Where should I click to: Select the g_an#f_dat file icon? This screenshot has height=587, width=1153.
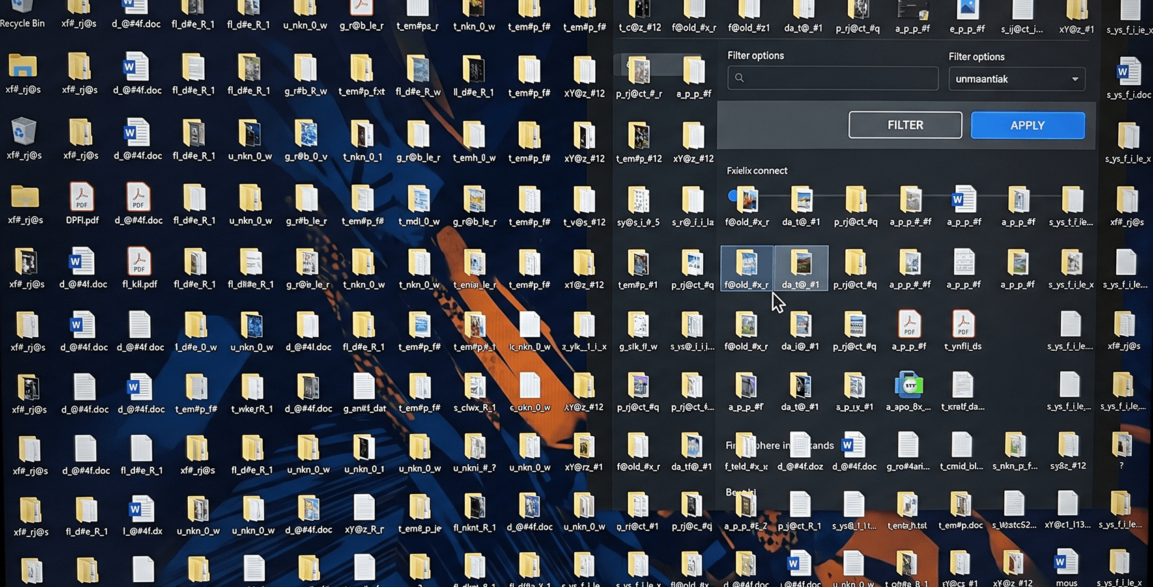pos(364,387)
